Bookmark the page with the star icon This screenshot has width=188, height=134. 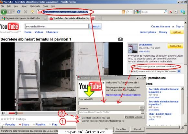pyautogui.click(x=127, y=12)
